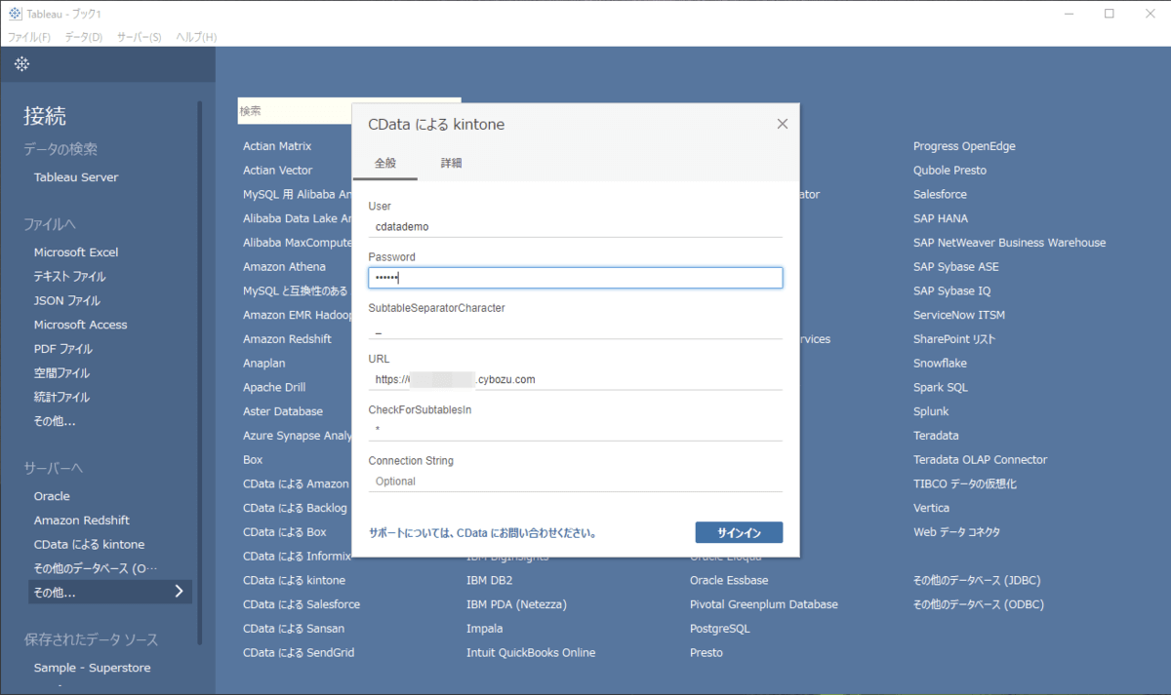Select その他のデータベース (ODBC)
Screen dimensions: 1171x695
point(979,604)
